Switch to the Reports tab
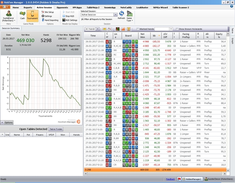Image resolution: width=235 pixels, height=183 pixels. pos(28,7)
